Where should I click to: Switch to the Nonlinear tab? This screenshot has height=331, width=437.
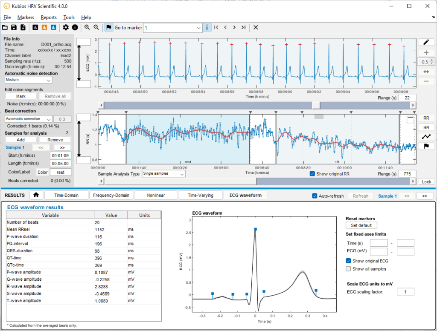pyautogui.click(x=156, y=195)
